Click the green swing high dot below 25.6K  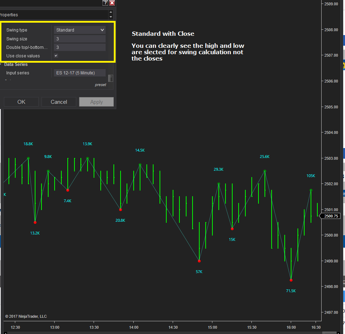tap(265, 171)
